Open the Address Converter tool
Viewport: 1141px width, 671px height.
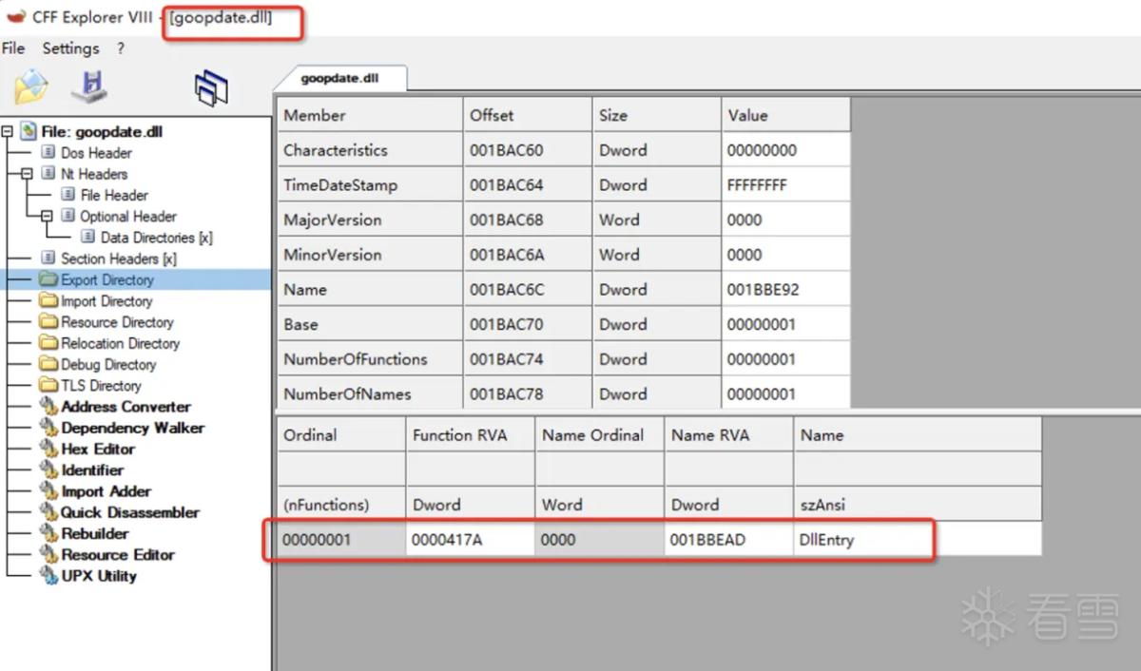126,407
